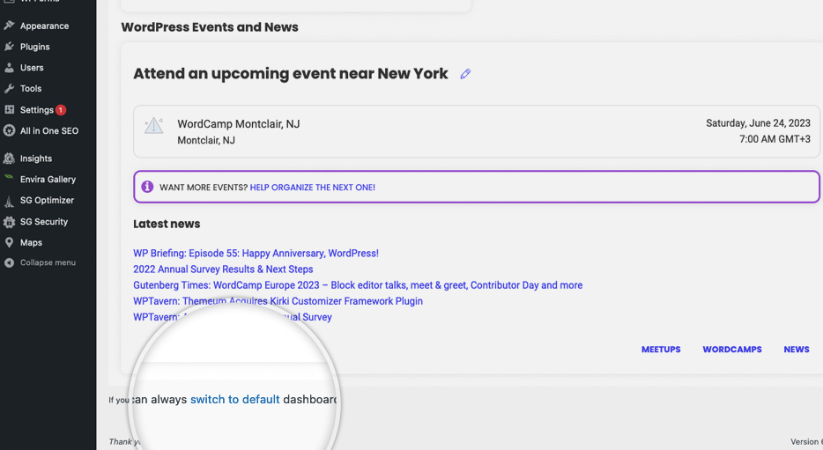Click the WordCamp Montclair event icon

(x=154, y=125)
